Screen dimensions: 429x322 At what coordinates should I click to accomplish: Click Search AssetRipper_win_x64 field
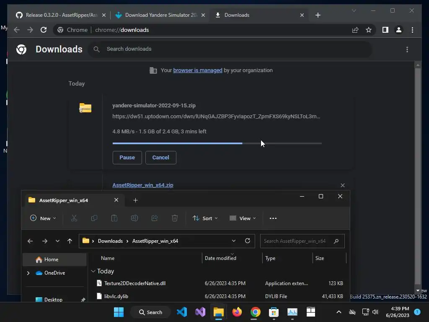[302, 241]
